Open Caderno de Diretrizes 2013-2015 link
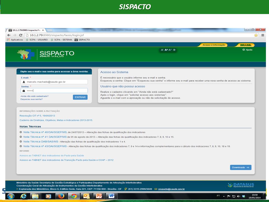This screenshot has width=269, height=202. pyautogui.click(x=56, y=120)
